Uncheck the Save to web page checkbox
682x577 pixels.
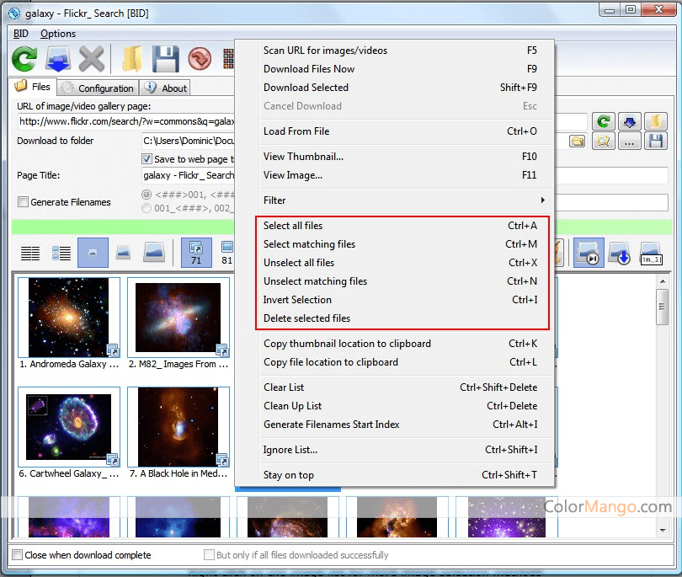(147, 159)
